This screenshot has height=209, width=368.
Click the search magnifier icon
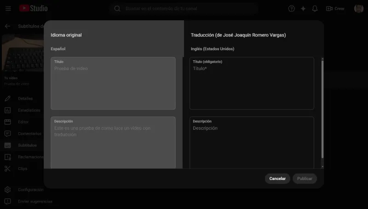click(x=117, y=9)
